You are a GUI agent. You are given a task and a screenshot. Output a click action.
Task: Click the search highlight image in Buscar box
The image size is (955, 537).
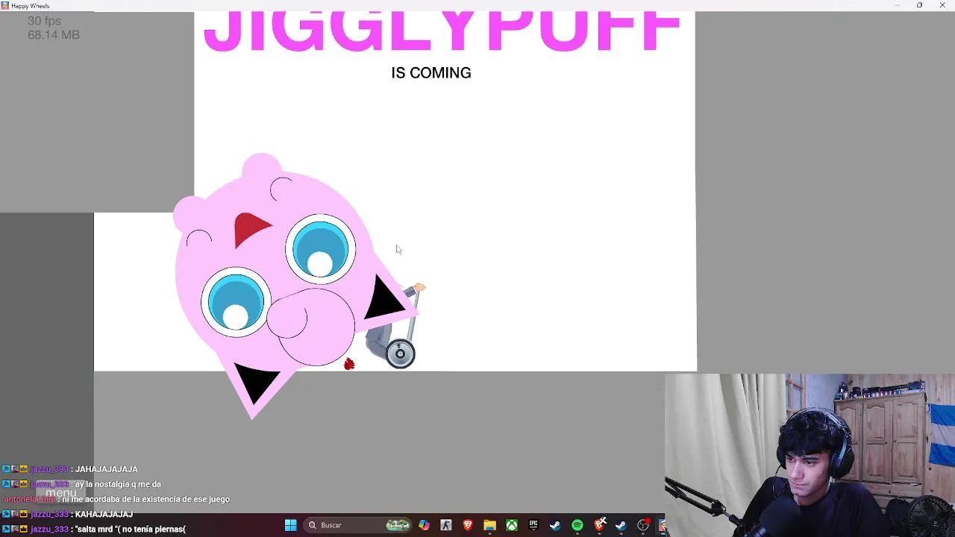(x=398, y=525)
